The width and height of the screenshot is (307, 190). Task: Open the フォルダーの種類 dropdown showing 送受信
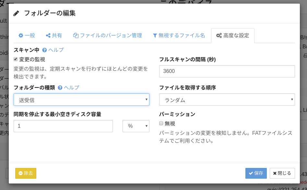tap(81, 100)
